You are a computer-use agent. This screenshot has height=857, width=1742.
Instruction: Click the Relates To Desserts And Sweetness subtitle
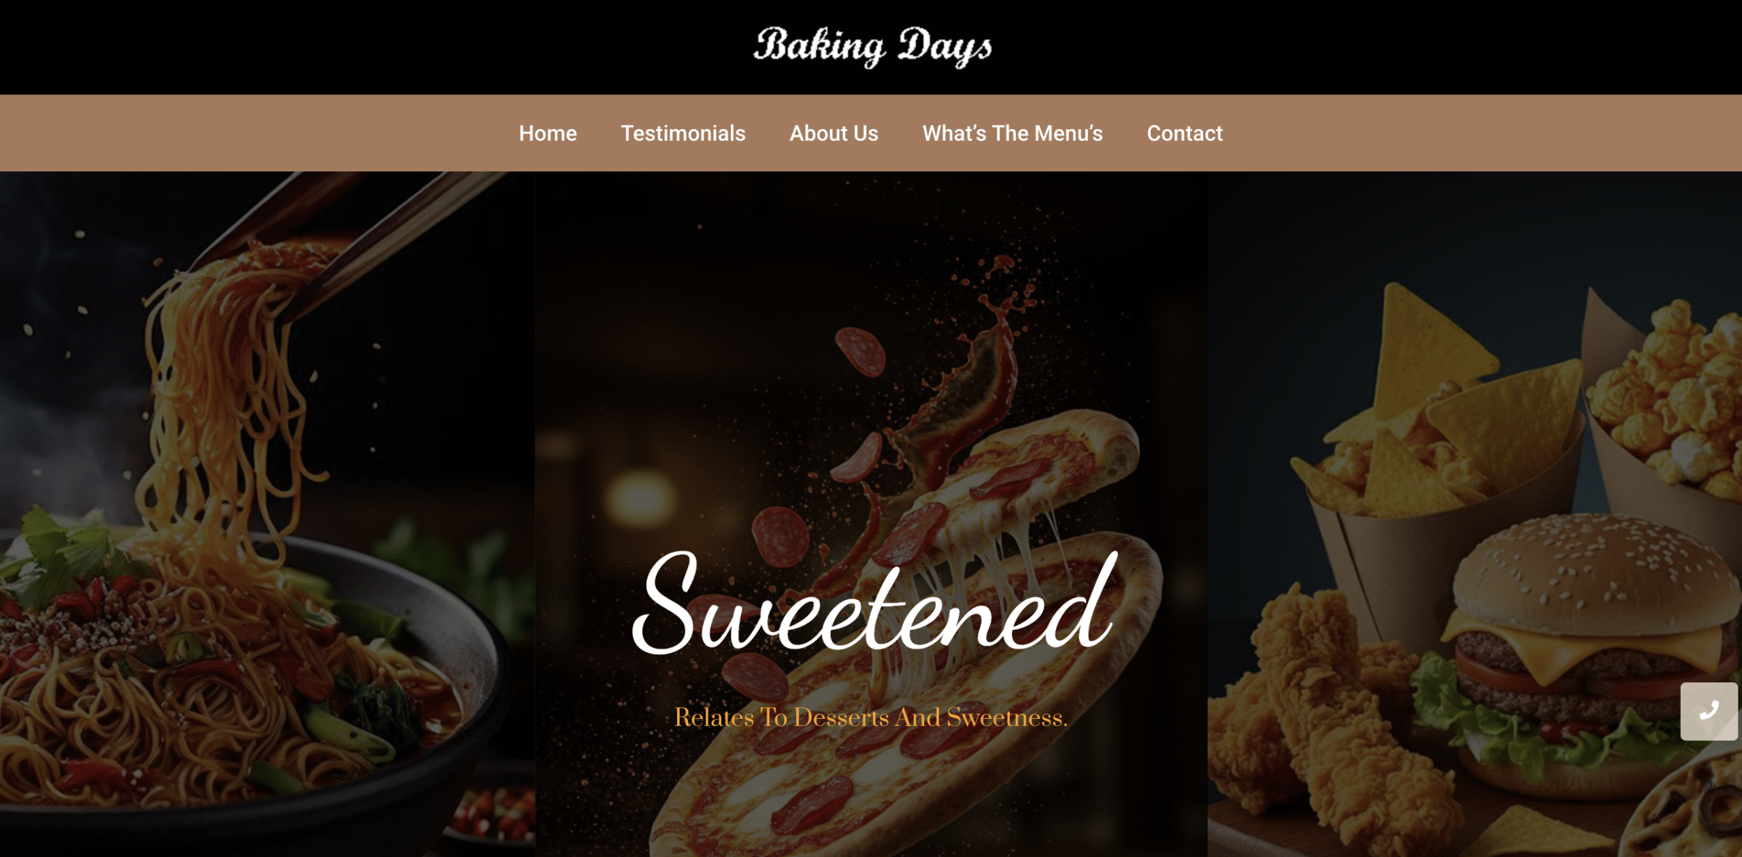pyautogui.click(x=871, y=718)
